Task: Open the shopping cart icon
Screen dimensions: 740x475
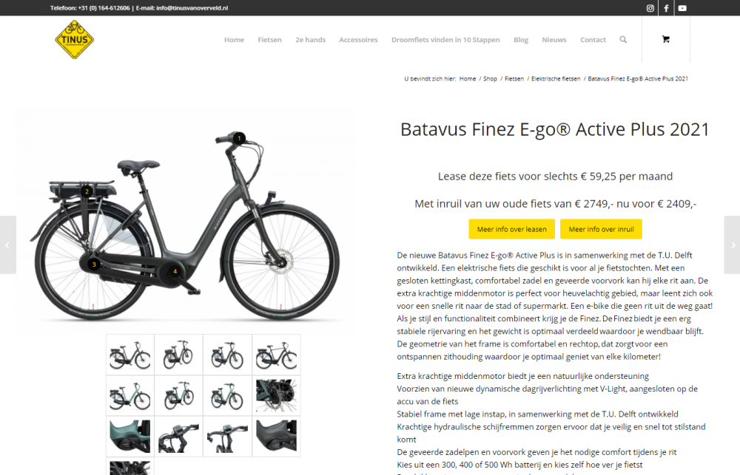Action: pyautogui.click(x=665, y=39)
